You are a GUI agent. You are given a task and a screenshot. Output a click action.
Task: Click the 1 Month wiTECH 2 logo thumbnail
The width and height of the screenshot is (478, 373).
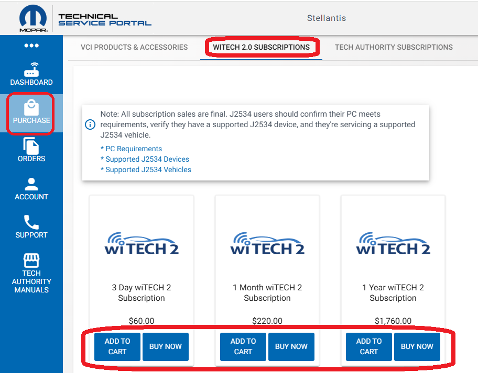(x=267, y=243)
